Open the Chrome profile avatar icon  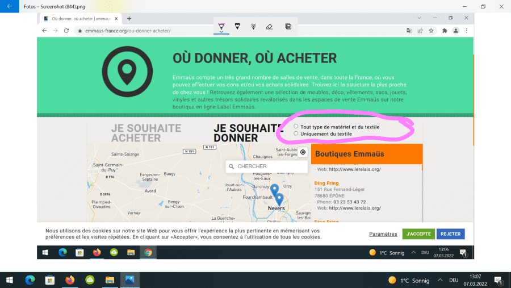[x=455, y=31]
